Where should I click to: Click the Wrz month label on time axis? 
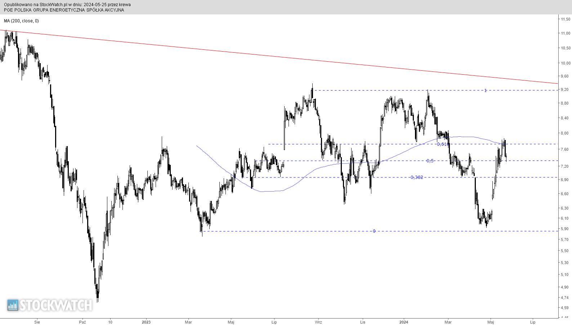(x=318, y=322)
